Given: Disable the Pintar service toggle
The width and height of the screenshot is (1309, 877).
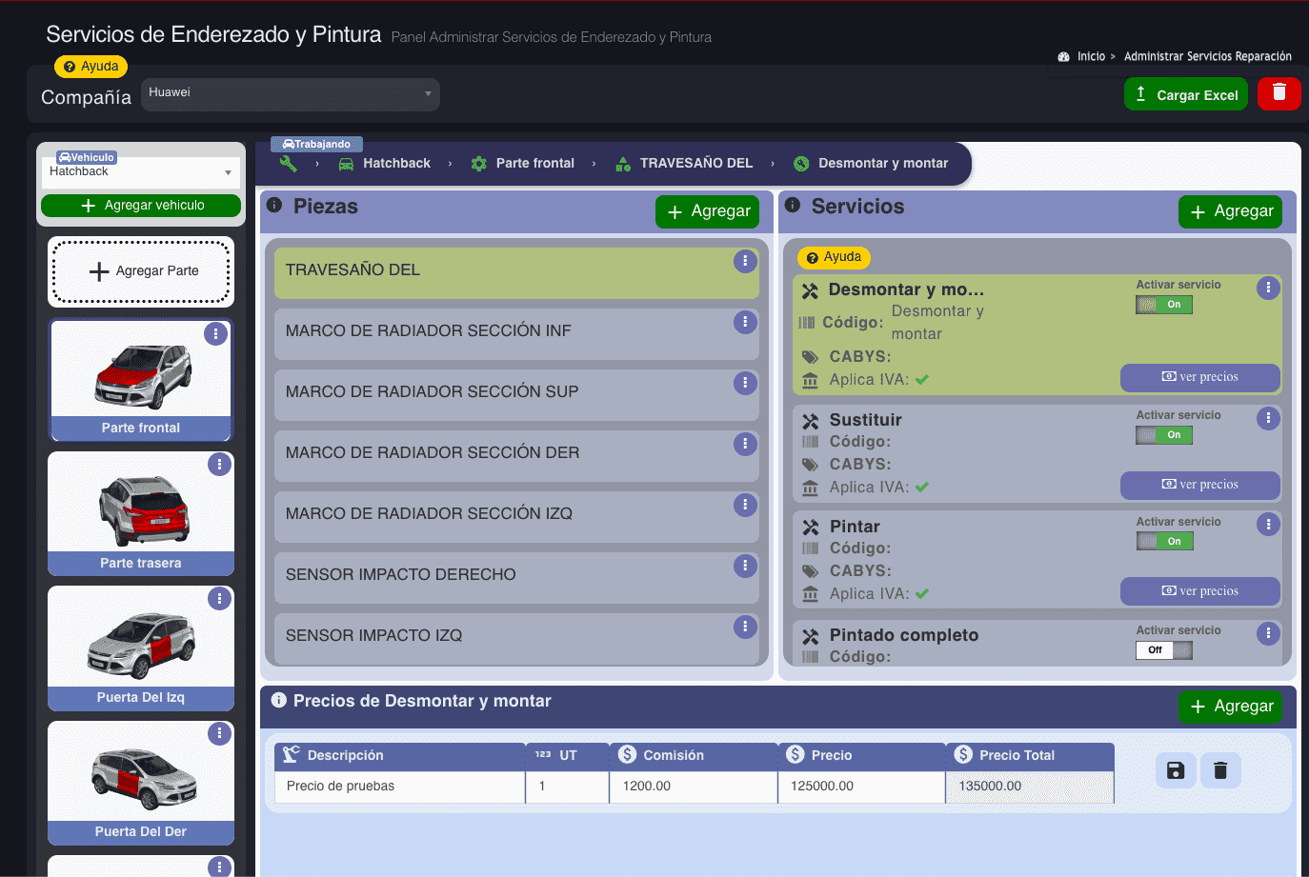Looking at the screenshot, I should (1163, 541).
